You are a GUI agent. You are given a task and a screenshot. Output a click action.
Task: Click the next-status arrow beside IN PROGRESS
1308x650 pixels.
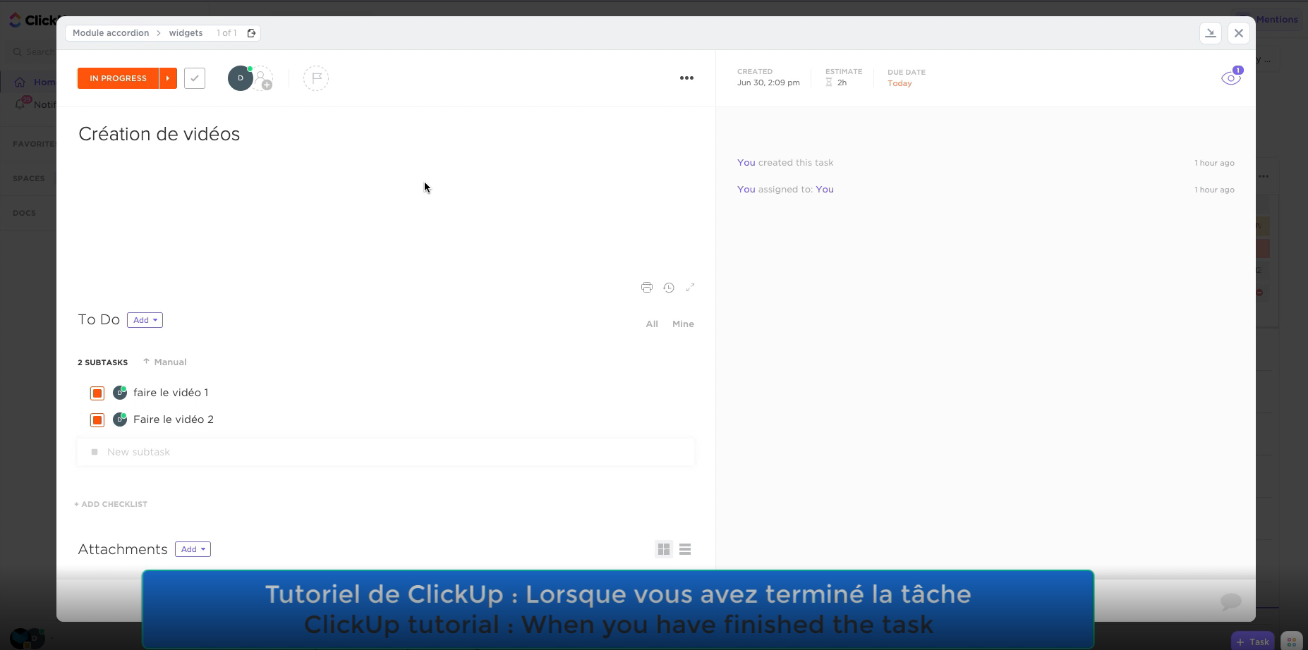(x=168, y=78)
